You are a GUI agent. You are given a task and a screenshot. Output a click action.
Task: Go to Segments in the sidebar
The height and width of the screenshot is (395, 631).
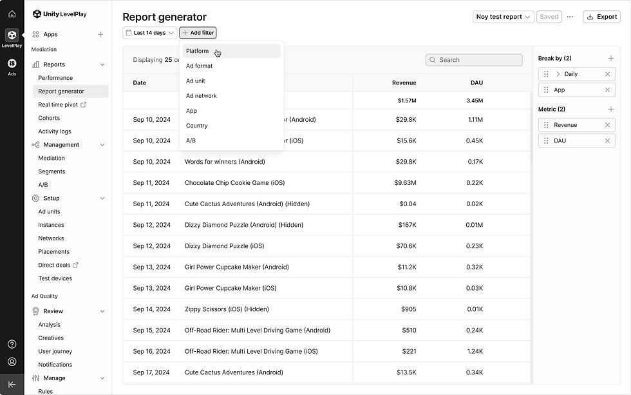click(52, 171)
